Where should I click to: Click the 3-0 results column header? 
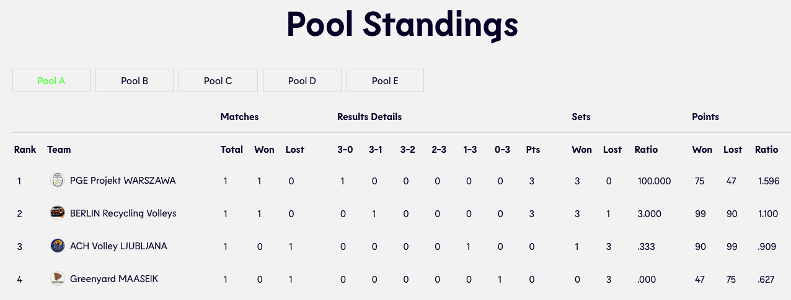(x=345, y=150)
